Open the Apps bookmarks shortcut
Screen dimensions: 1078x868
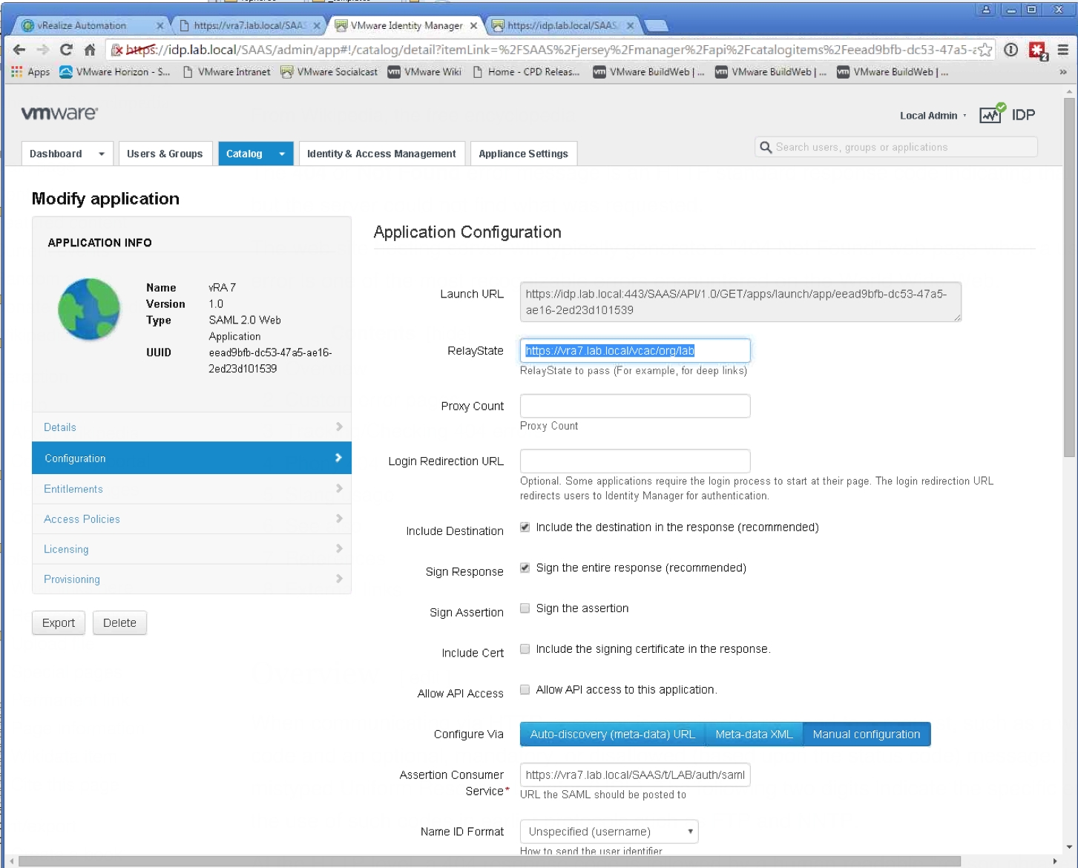tap(30, 72)
